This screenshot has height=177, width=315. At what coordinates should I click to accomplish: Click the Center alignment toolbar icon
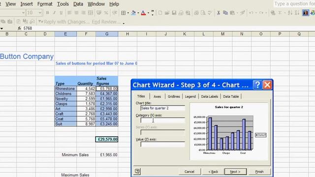[76, 13]
